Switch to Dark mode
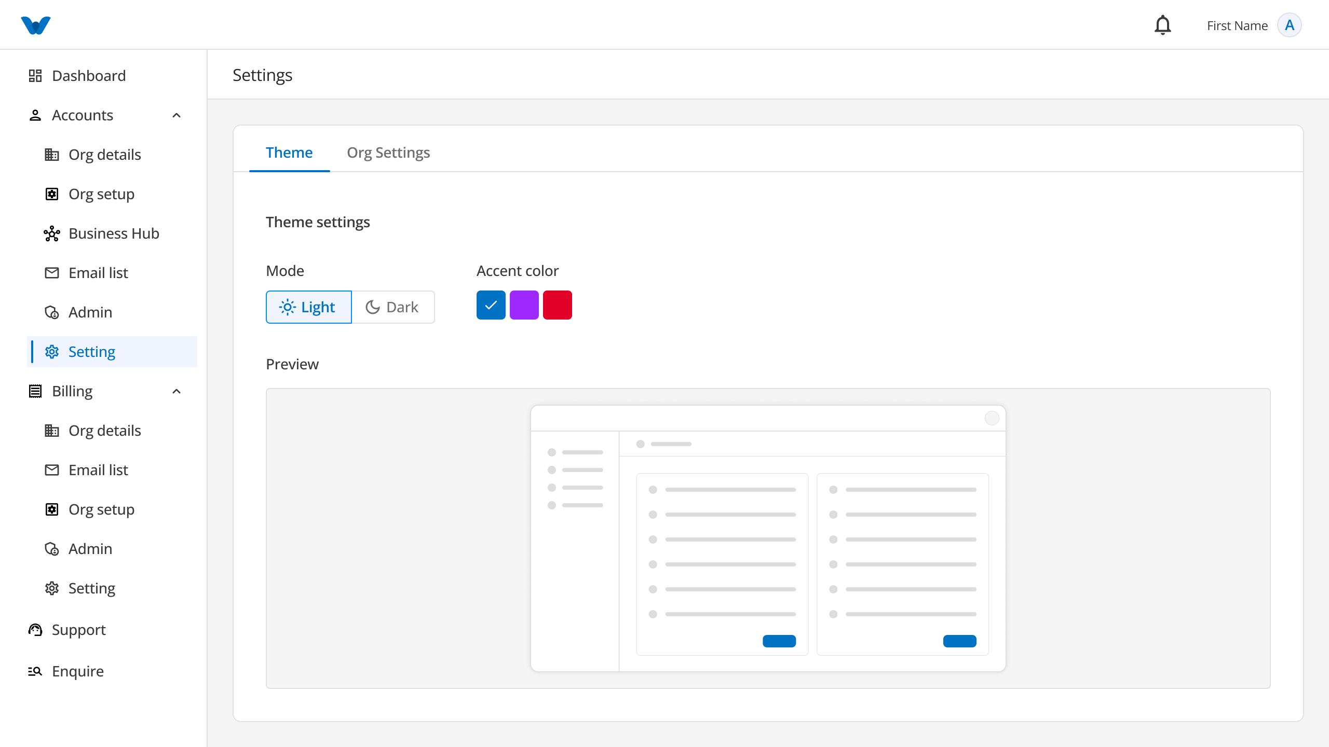This screenshot has height=747, width=1329. coord(393,307)
